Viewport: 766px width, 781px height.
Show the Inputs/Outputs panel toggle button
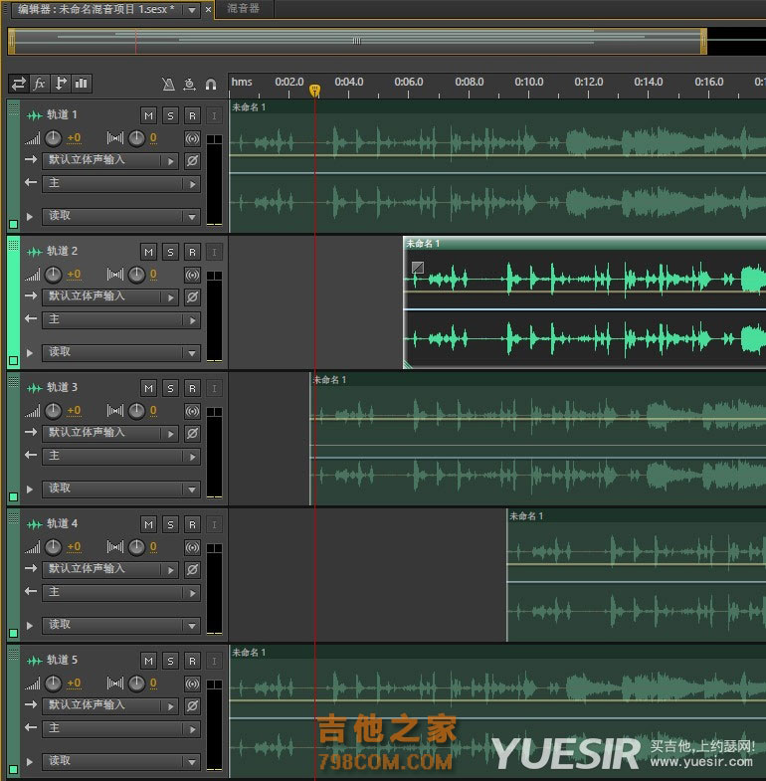tap(19, 84)
